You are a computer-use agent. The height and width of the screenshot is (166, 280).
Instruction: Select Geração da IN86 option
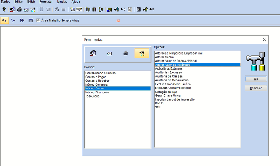pos(197,92)
